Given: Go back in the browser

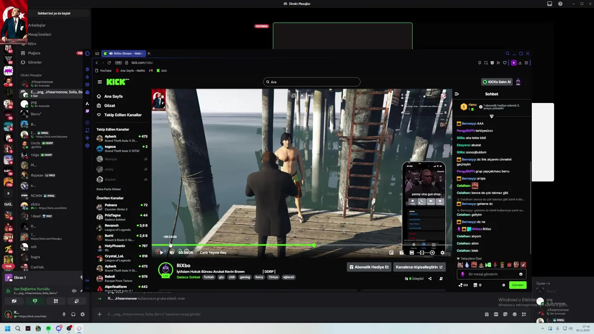Looking at the screenshot, I should (97, 63).
